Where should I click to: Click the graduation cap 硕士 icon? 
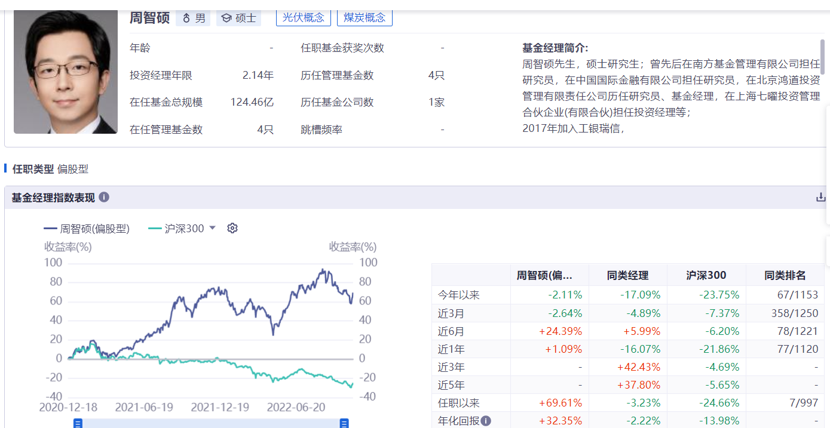coord(226,18)
